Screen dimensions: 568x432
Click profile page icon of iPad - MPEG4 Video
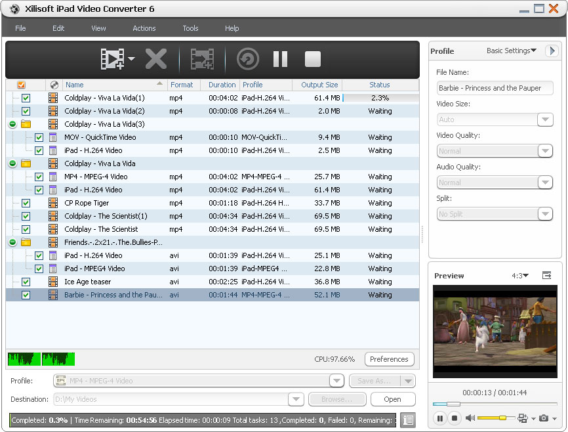(53, 269)
